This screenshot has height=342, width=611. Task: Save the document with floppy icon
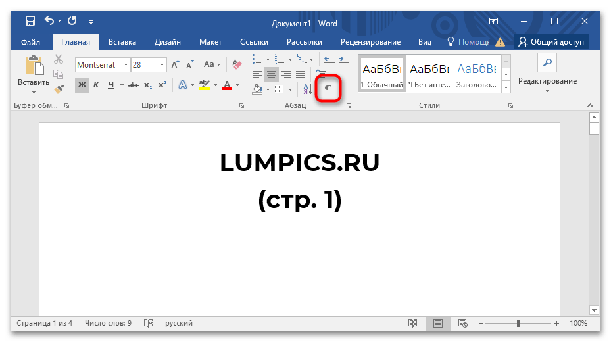pyautogui.click(x=30, y=21)
